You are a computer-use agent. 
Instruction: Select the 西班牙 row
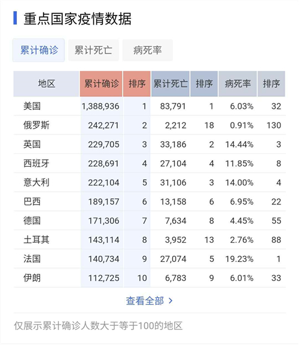click(x=149, y=163)
